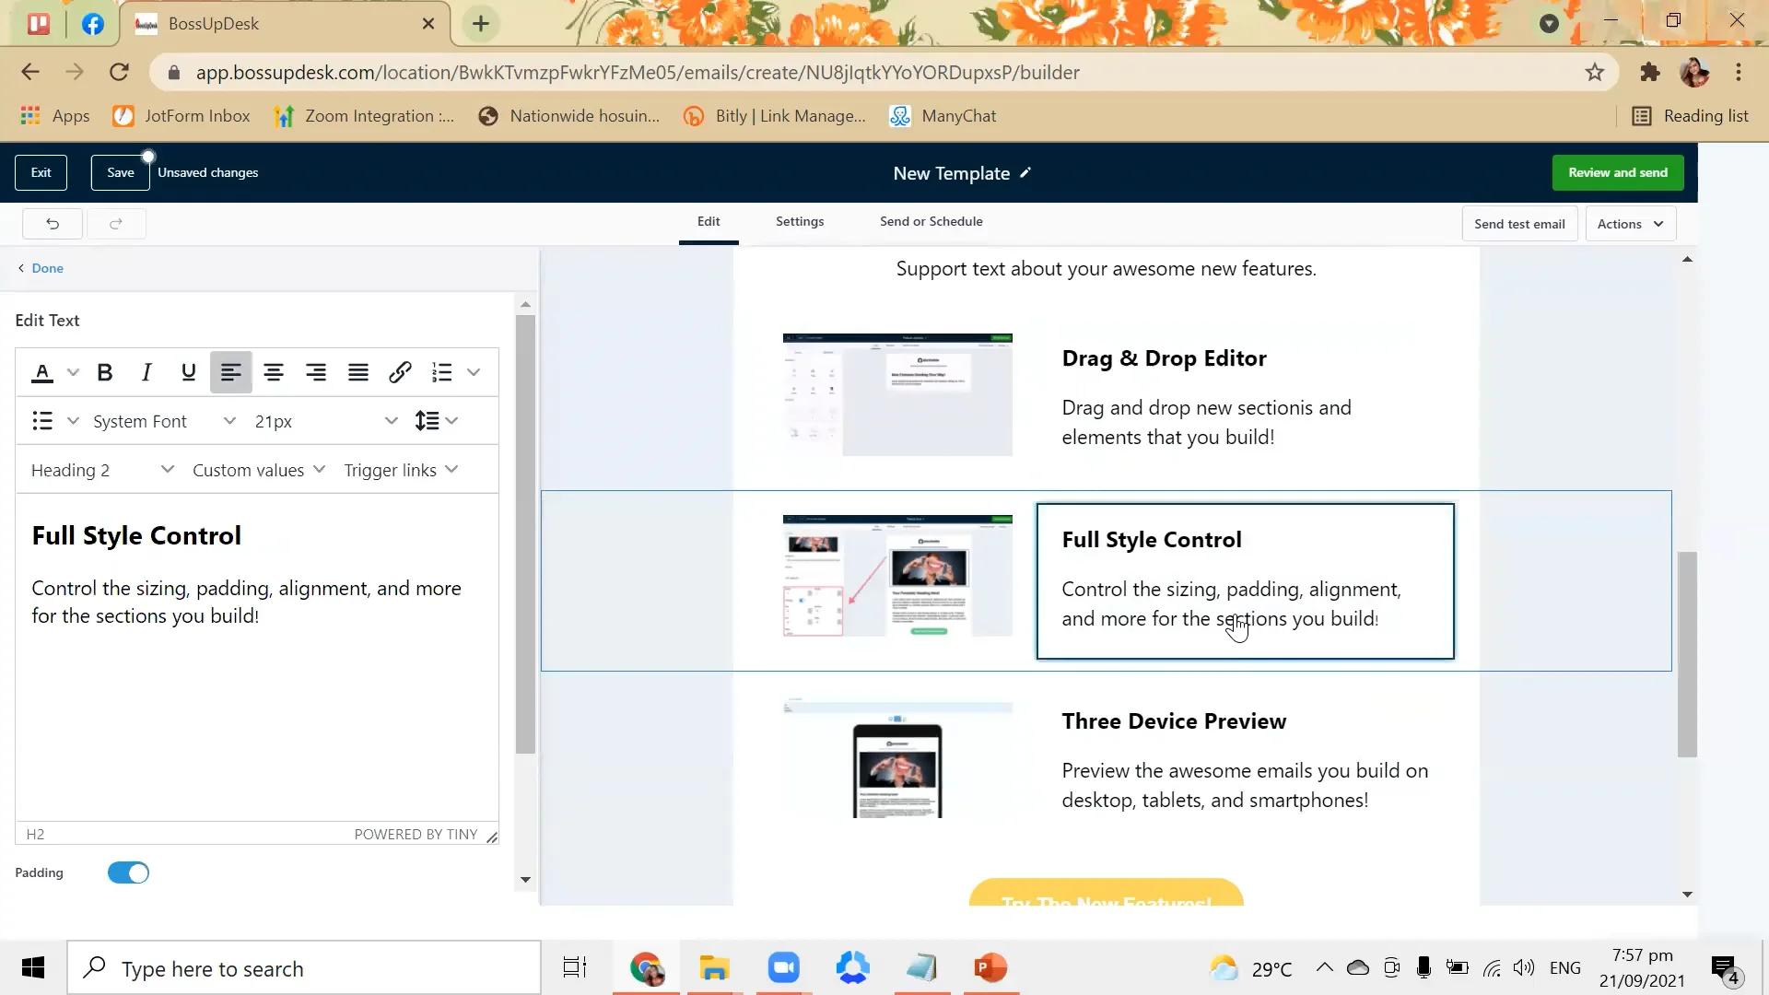The width and height of the screenshot is (1769, 995).
Task: Center align the text
Action: 274,372
